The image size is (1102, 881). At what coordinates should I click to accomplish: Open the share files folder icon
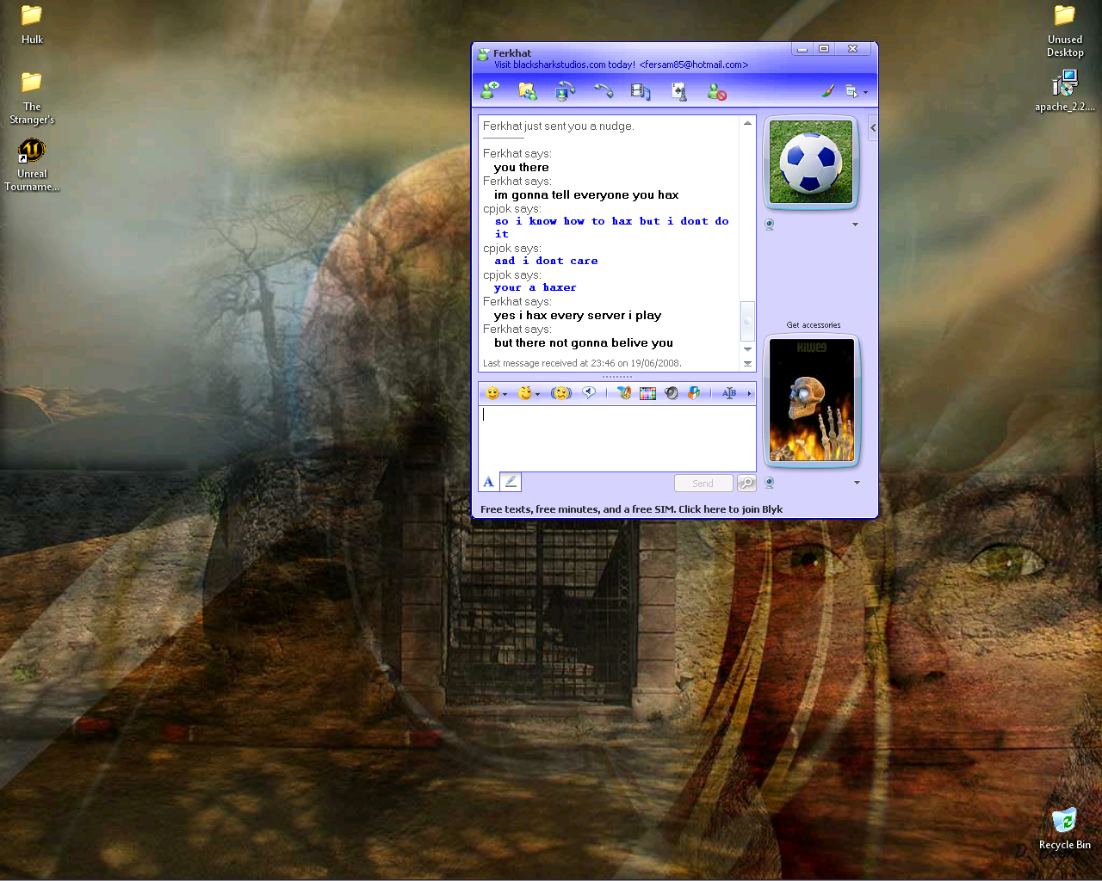tap(527, 90)
